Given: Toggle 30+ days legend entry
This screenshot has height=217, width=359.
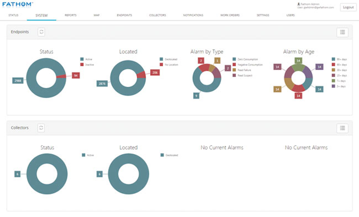Looking at the screenshot, I should (340, 70).
